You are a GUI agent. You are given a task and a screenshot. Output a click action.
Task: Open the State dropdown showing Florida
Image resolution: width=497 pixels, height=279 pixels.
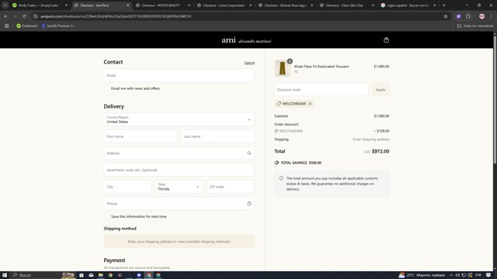[x=179, y=187]
